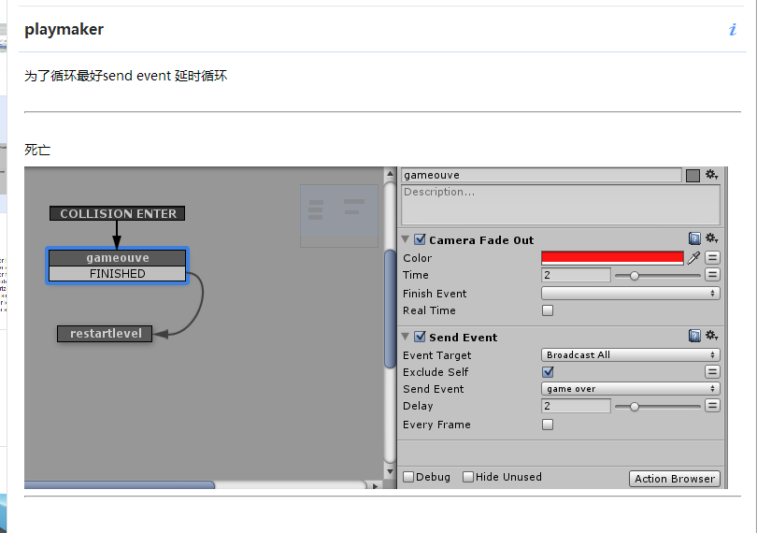Click the graph horizontal scrollbar thumb
The height and width of the screenshot is (533, 757).
point(120,484)
